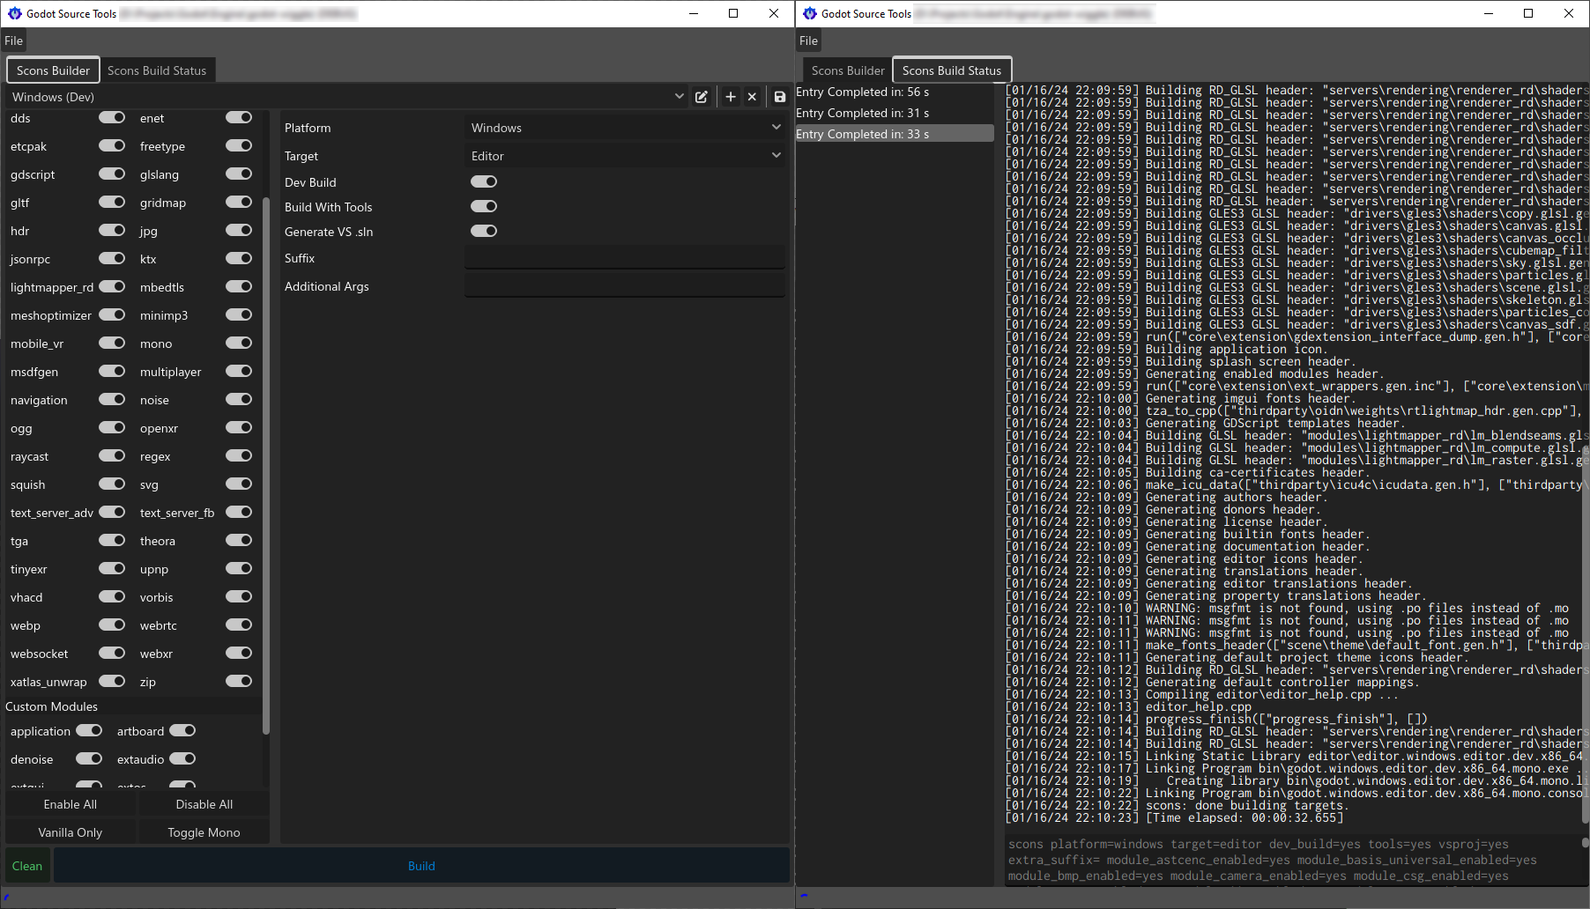This screenshot has height=909, width=1590.
Task: Switch to Scons Build Status tab in left window
Action: pyautogui.click(x=157, y=70)
